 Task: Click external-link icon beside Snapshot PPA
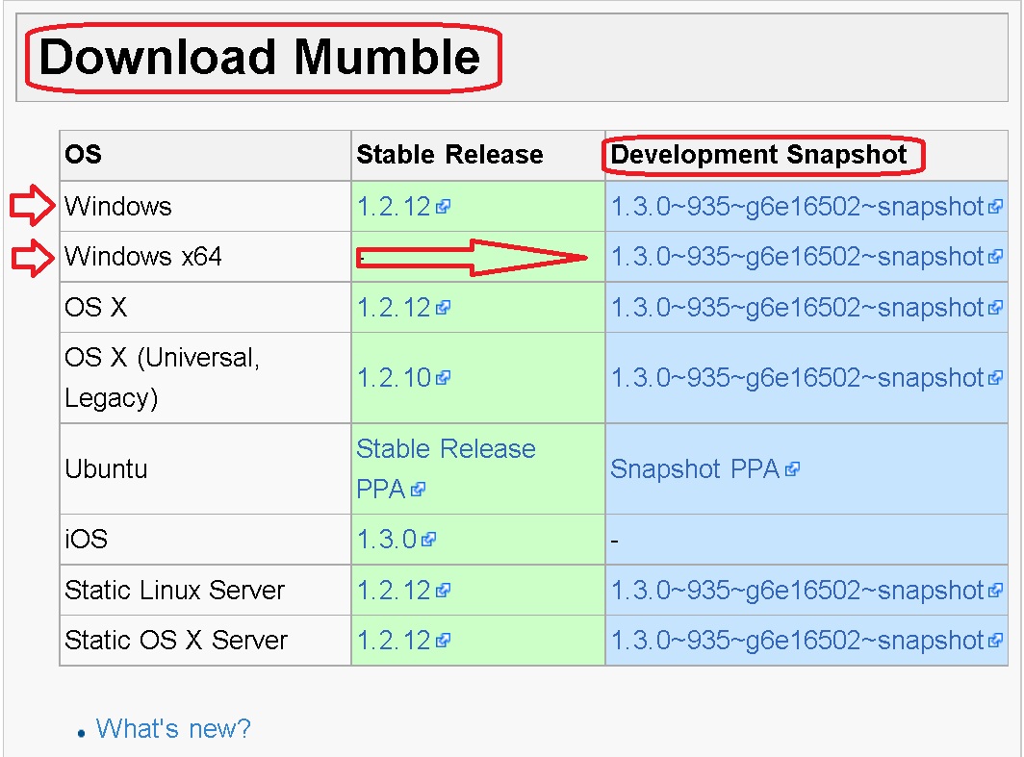pyautogui.click(x=792, y=469)
